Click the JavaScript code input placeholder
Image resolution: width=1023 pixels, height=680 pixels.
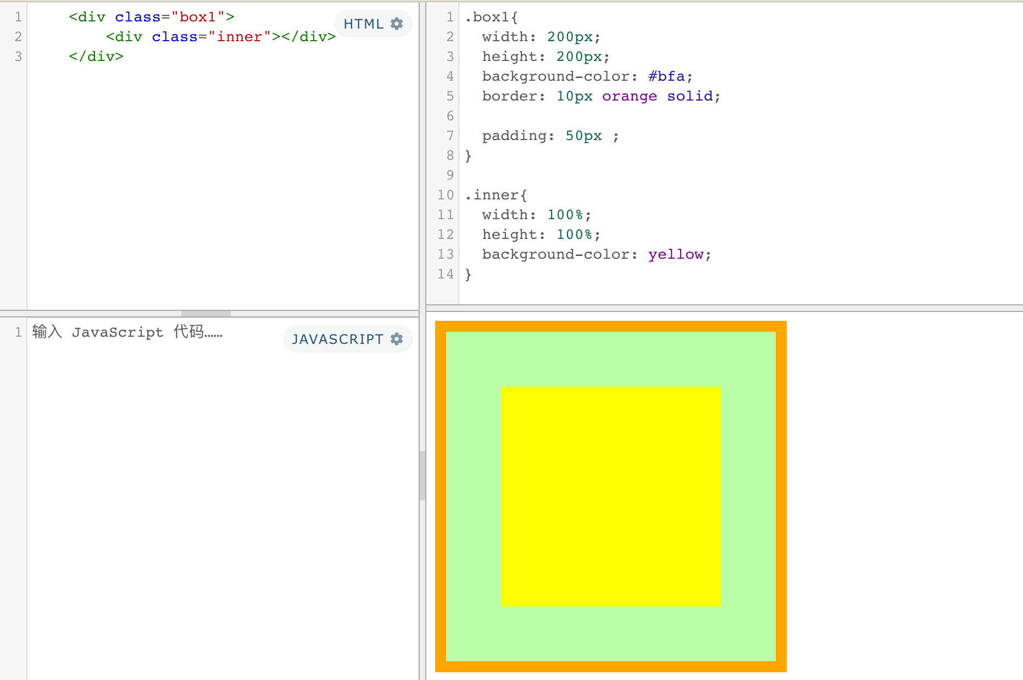click(127, 332)
